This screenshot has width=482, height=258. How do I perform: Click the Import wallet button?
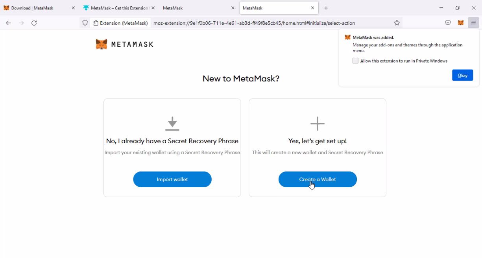pyautogui.click(x=172, y=179)
